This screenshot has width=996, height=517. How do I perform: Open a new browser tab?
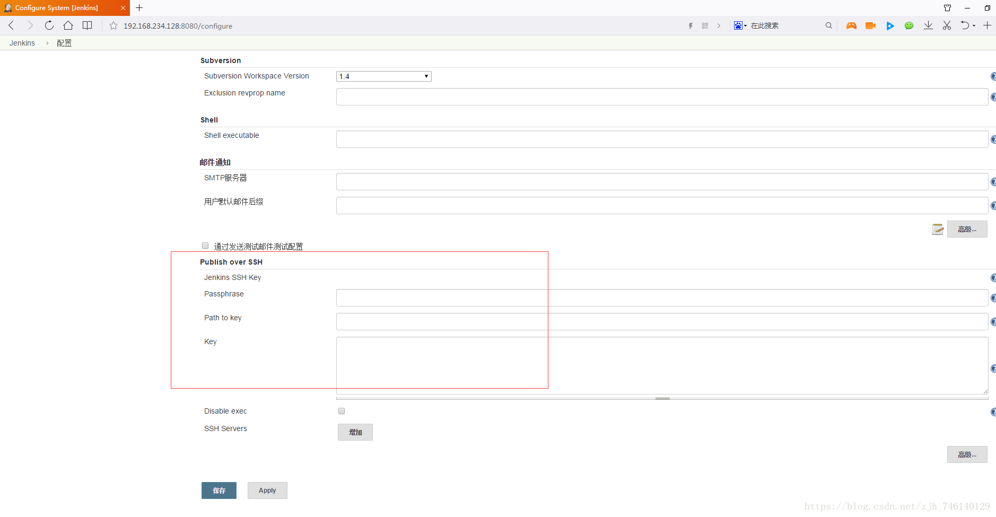pos(139,7)
